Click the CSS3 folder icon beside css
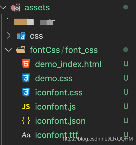This screenshot has height=145, width=136. pyautogui.click(x=21, y=36)
